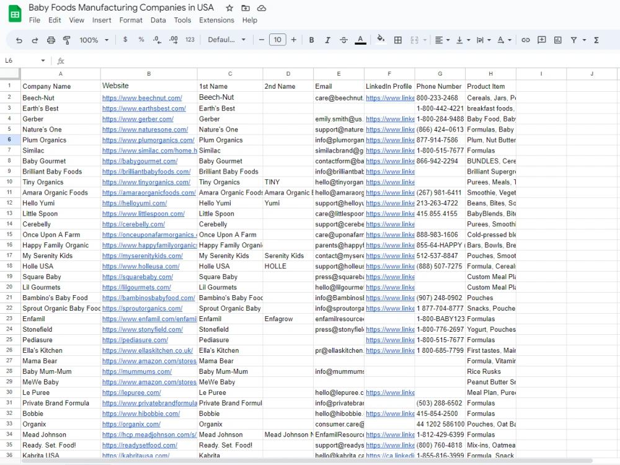Expand text rotation dropdown
620x465 pixels.
(x=510, y=40)
